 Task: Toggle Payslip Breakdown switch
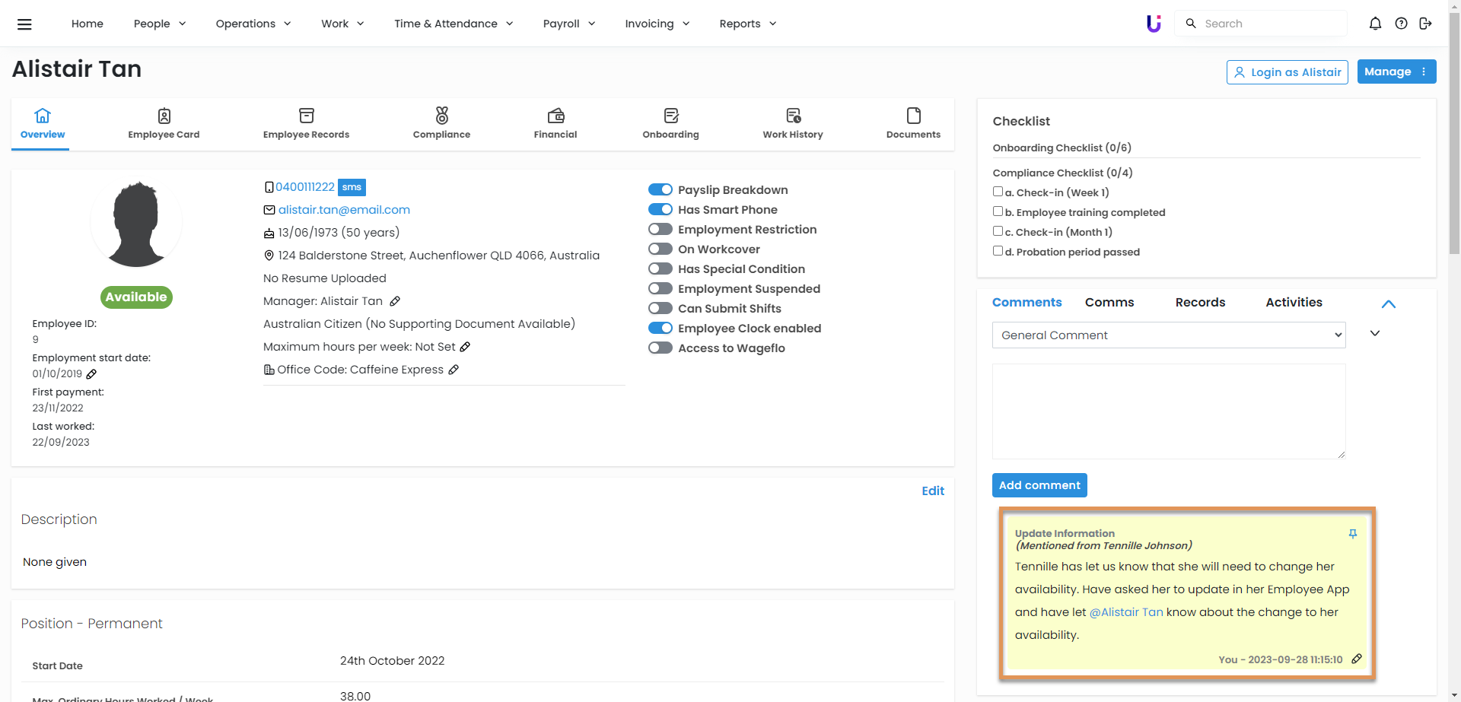[660, 190]
